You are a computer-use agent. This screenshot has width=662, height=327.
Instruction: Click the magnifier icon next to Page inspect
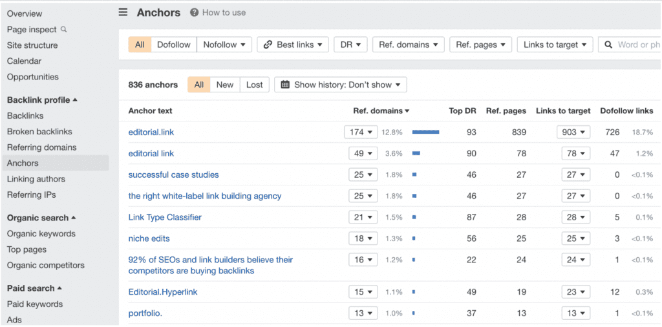point(64,30)
